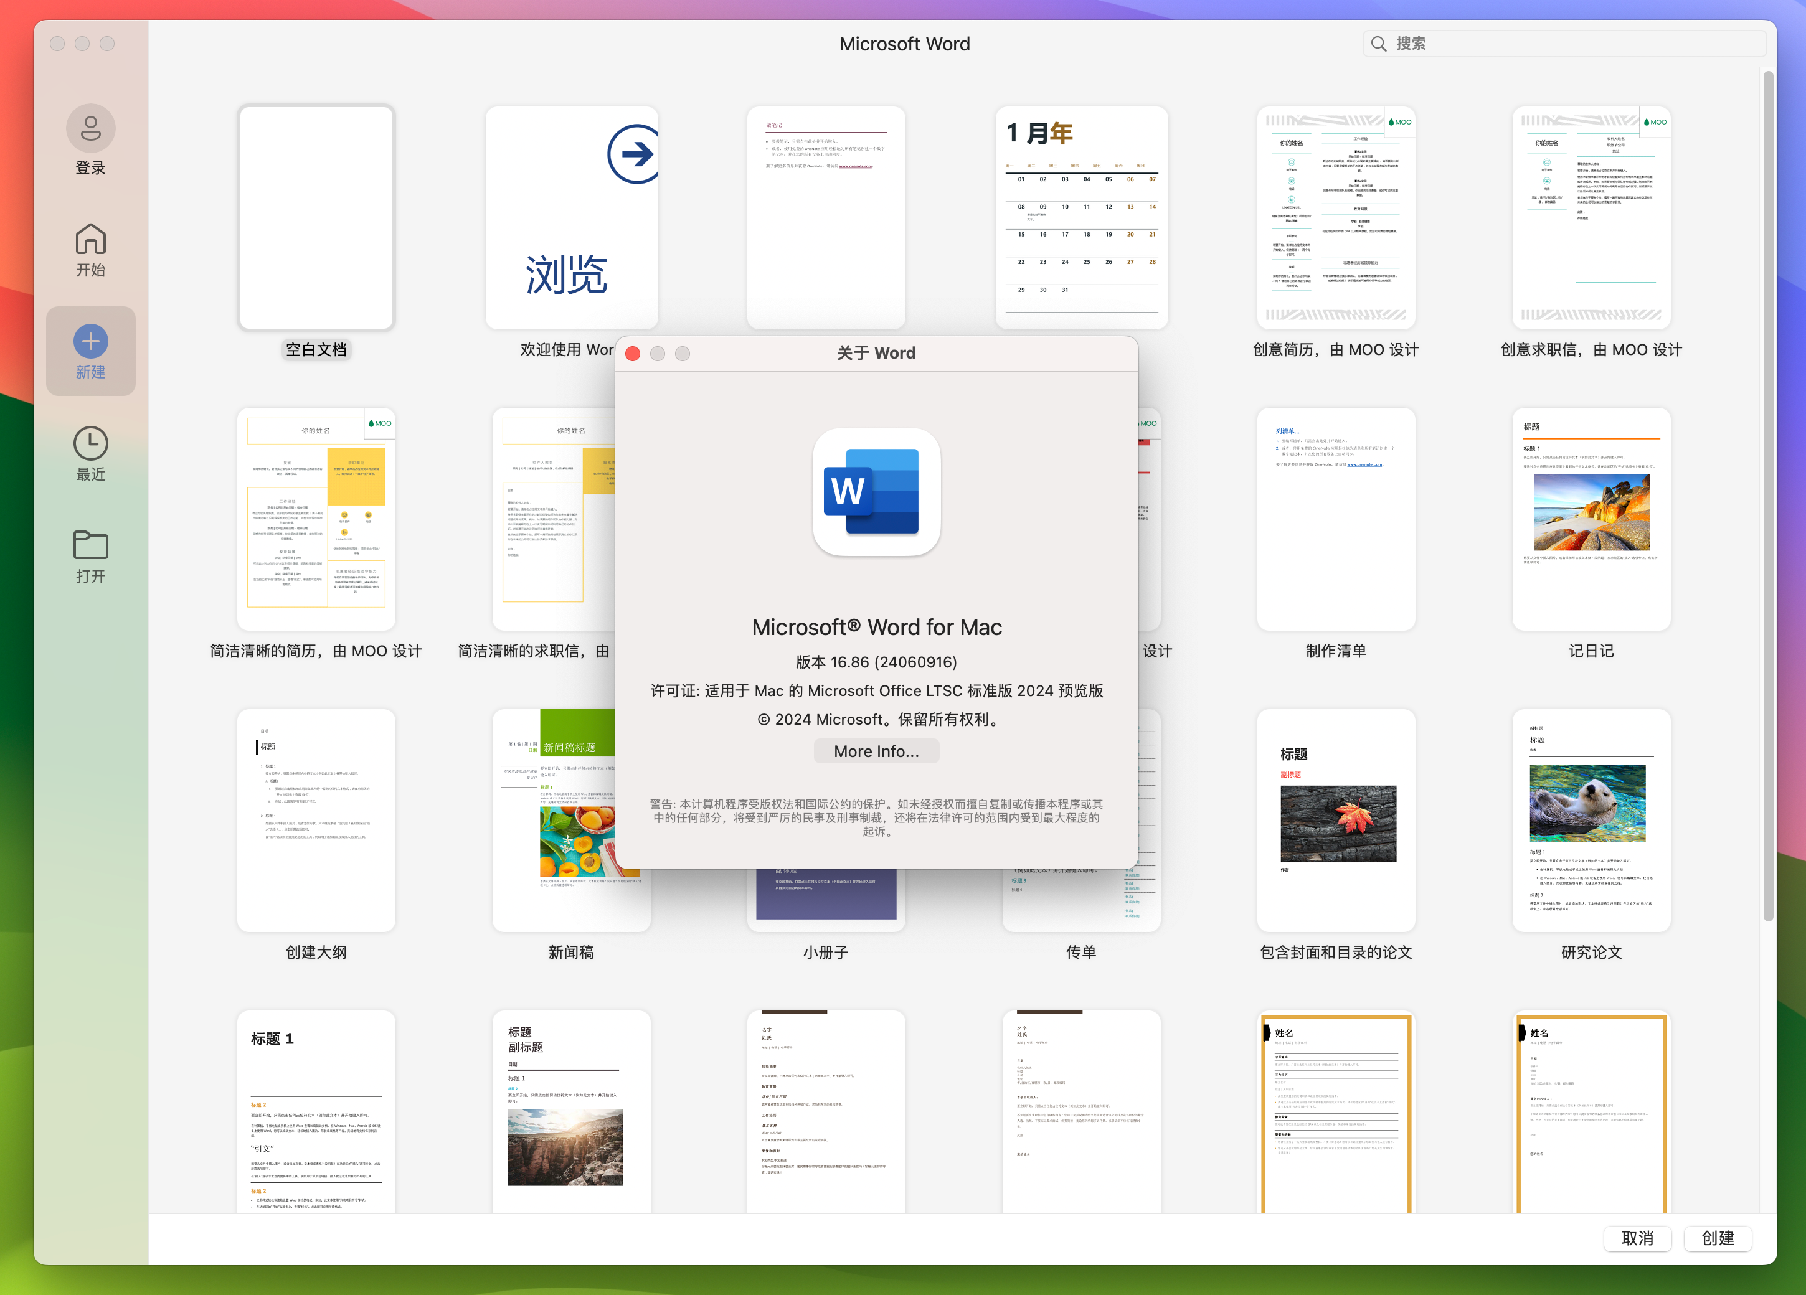Select the 记日记 journal template
Viewport: 1806px width, 1295px height.
tap(1591, 520)
